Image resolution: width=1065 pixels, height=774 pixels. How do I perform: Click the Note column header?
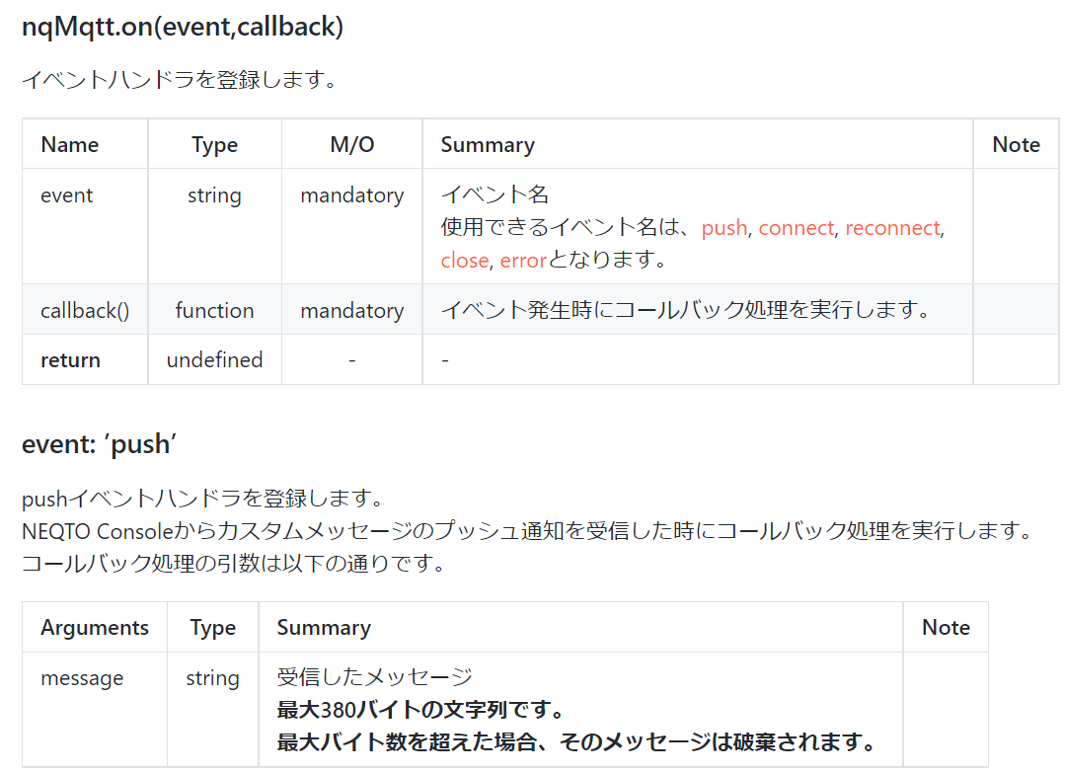click(1016, 144)
